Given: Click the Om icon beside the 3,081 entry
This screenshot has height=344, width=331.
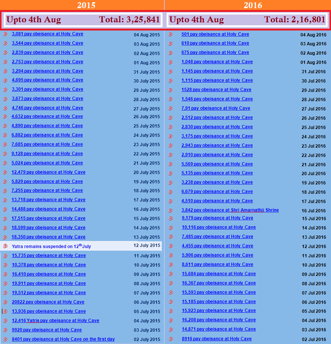Looking at the screenshot, I should pyautogui.click(x=5, y=34).
